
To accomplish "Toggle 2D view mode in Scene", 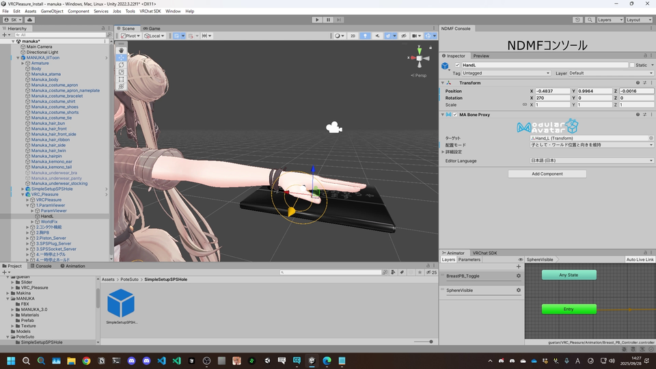I will 353,36.
